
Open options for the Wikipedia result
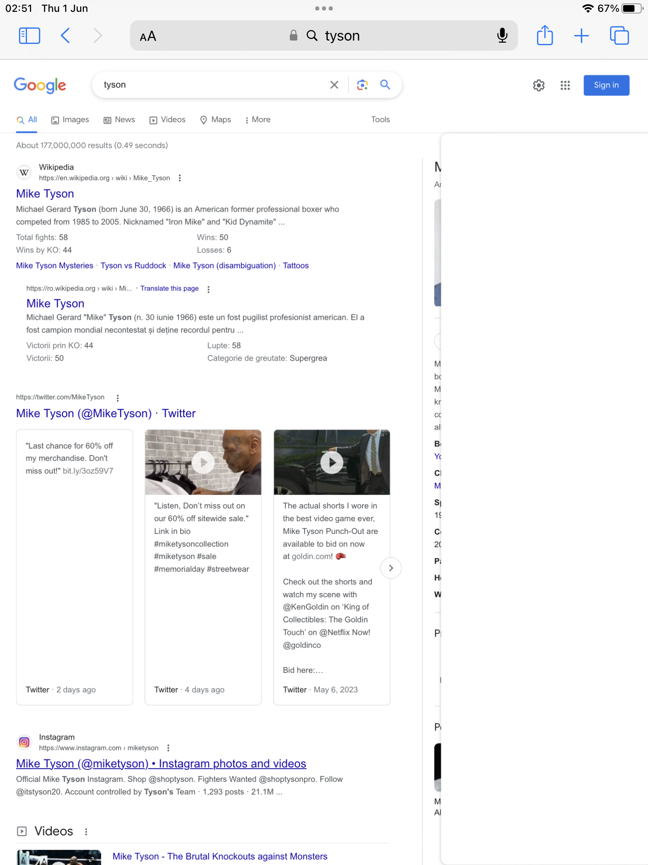(180, 178)
